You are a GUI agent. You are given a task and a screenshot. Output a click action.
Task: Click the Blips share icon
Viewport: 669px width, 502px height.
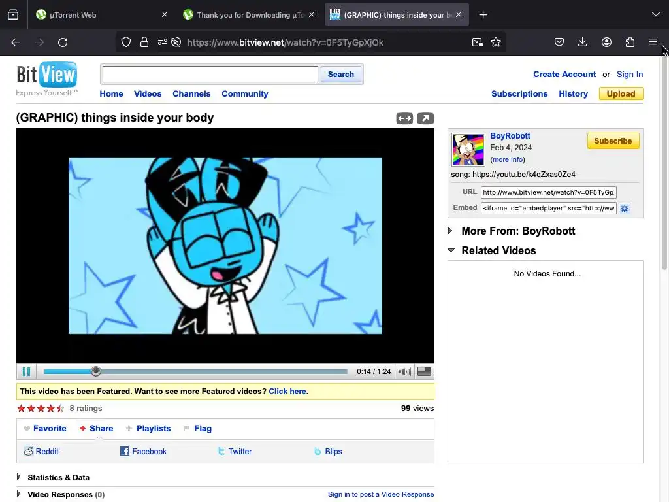tap(318, 451)
